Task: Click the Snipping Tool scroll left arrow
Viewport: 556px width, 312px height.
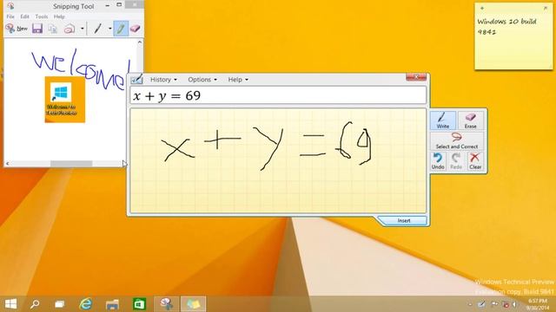Action: 8,164
